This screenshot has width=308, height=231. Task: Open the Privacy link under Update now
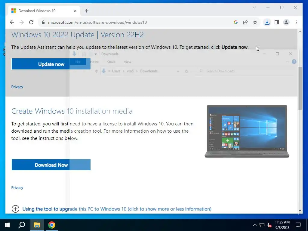coord(17,87)
